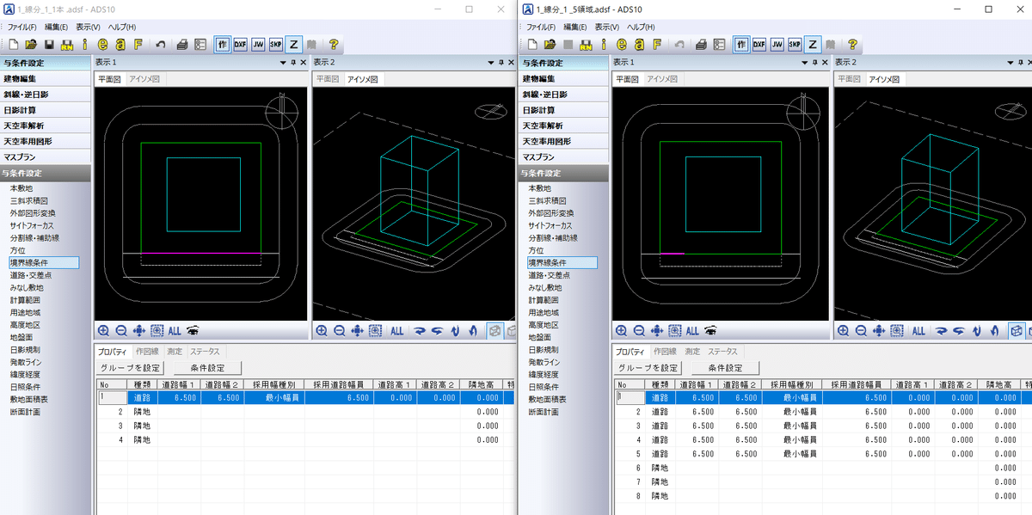This screenshot has width=1032, height=515.
Task: Click グループを設定 button in the left window
Action: coord(130,368)
